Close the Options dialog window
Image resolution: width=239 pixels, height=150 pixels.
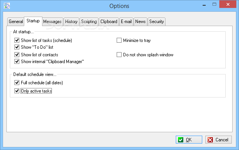click(228, 4)
